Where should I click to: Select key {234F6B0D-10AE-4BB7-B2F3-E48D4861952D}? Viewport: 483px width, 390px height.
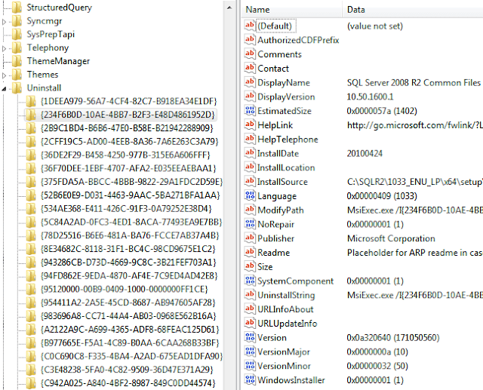point(128,115)
